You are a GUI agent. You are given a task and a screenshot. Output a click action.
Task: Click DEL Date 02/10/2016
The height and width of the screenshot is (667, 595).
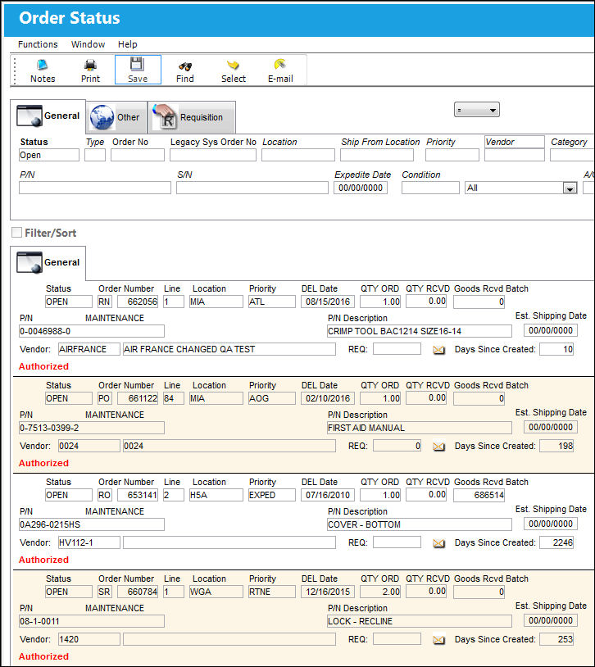[327, 398]
